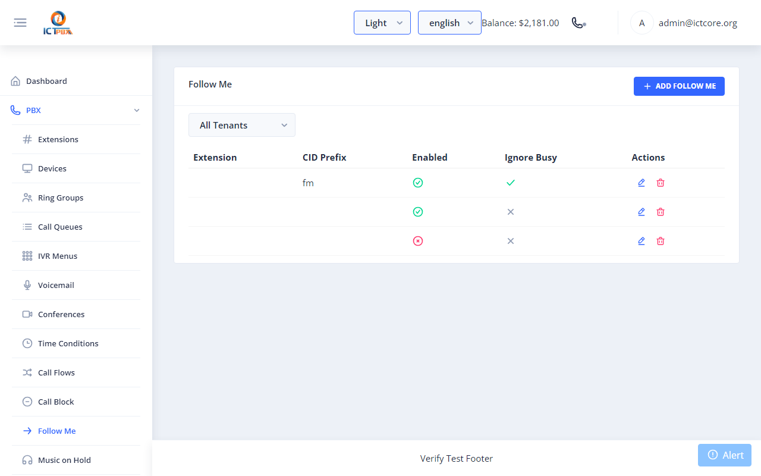Click the Add Follow Me button
This screenshot has height=476, width=761.
(679, 86)
